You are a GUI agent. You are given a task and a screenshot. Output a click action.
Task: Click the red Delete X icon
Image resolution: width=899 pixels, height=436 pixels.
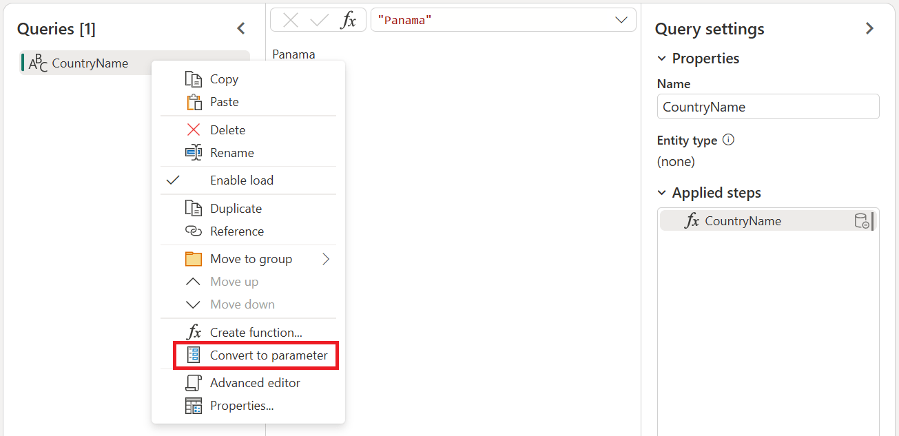[195, 129]
